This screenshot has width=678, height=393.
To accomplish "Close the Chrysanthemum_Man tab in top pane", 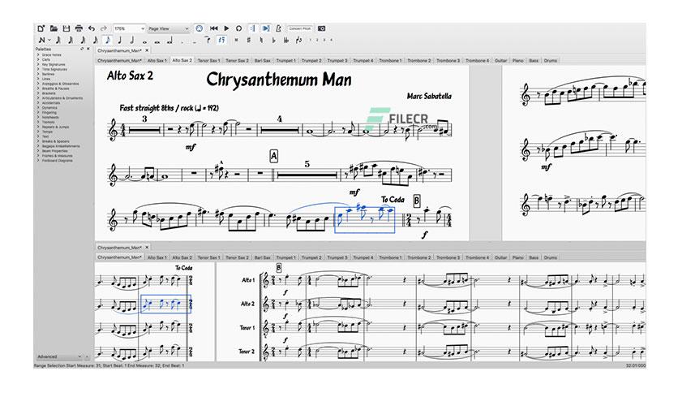I will tap(147, 50).
